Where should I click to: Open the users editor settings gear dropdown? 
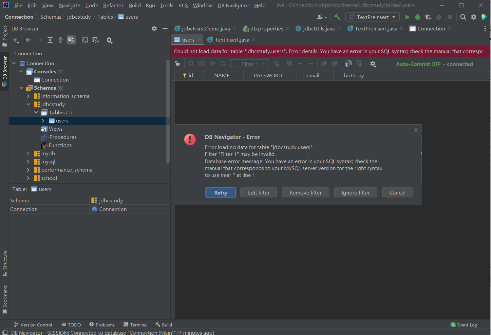[x=373, y=64]
